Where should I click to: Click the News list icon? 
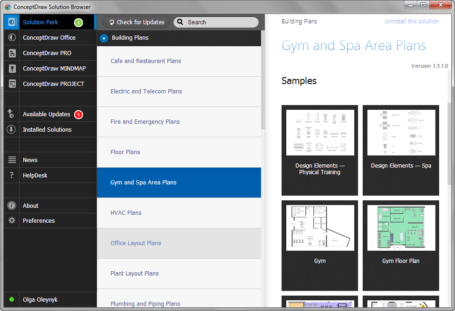click(x=12, y=160)
